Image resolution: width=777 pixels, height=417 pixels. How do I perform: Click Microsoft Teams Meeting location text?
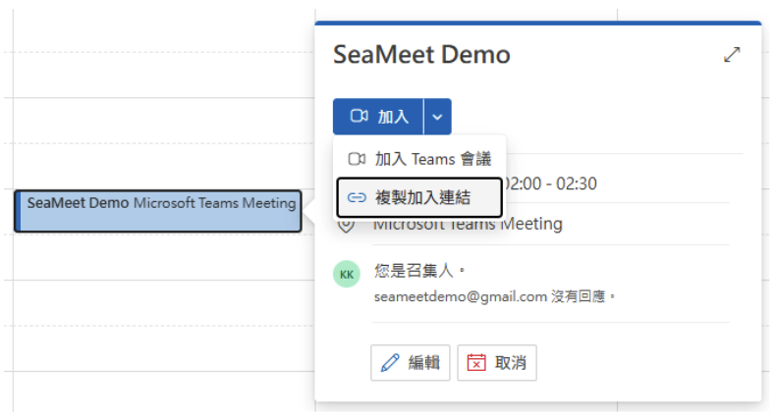point(468,225)
